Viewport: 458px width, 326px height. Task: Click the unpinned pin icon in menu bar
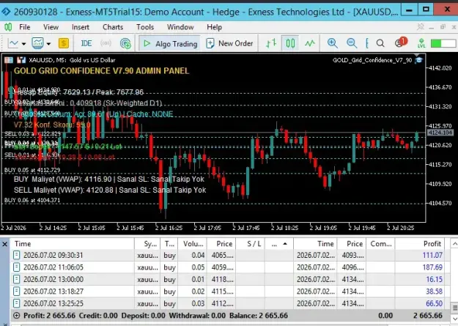click(x=421, y=27)
